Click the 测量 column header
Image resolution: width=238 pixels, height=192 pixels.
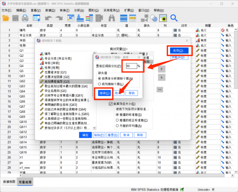tap(208, 26)
